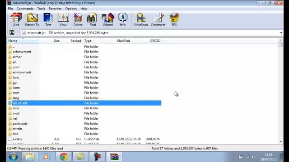289x162 pixels.
Task: Run the VirusScan toolbar icon
Action: (x=140, y=19)
